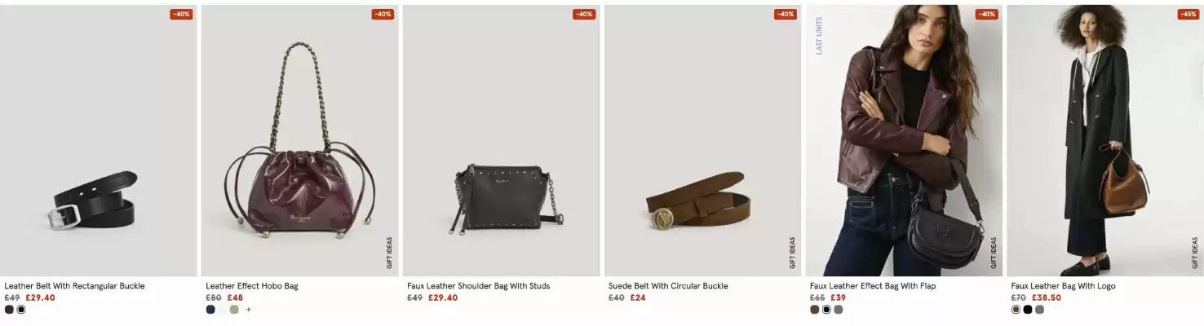The height and width of the screenshot is (326, 1204).
Task: Select dark brown swatch for Leather Belt
Action: 9,310
